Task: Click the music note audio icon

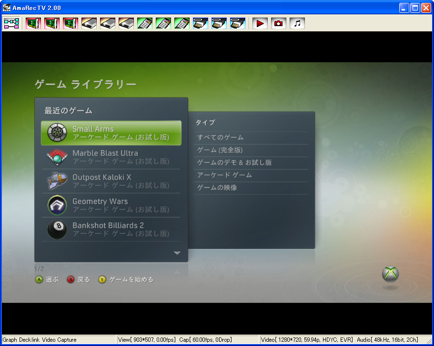Action: (297, 23)
